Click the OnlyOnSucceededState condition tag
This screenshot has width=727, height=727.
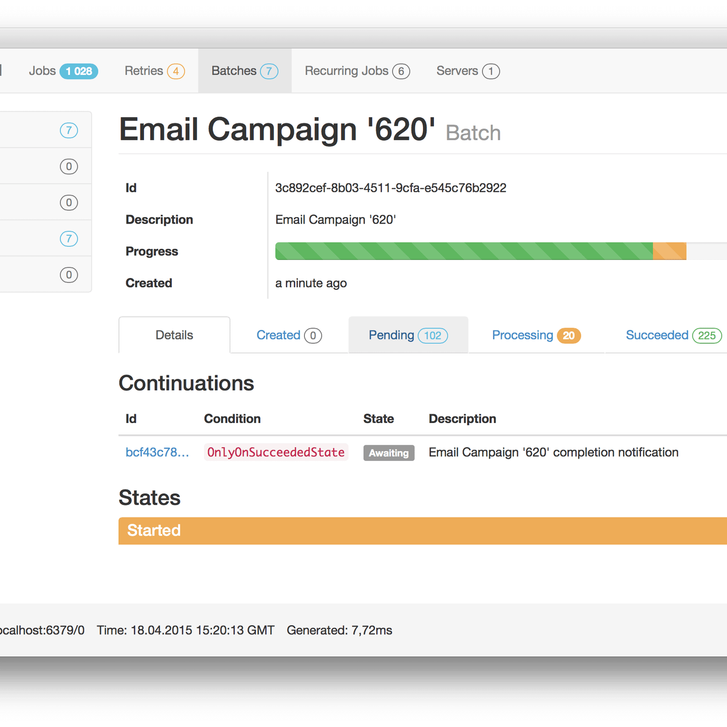(x=276, y=453)
